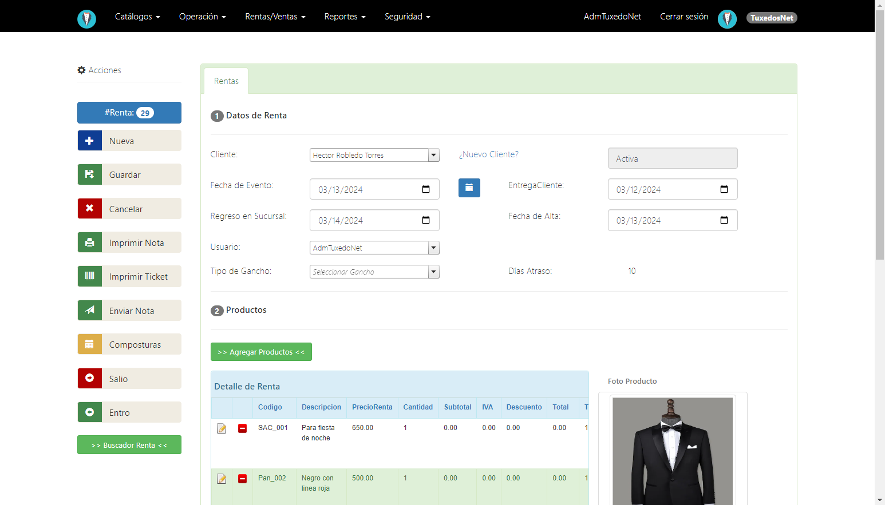Open date picker icon in EntregaCliente

(x=724, y=189)
